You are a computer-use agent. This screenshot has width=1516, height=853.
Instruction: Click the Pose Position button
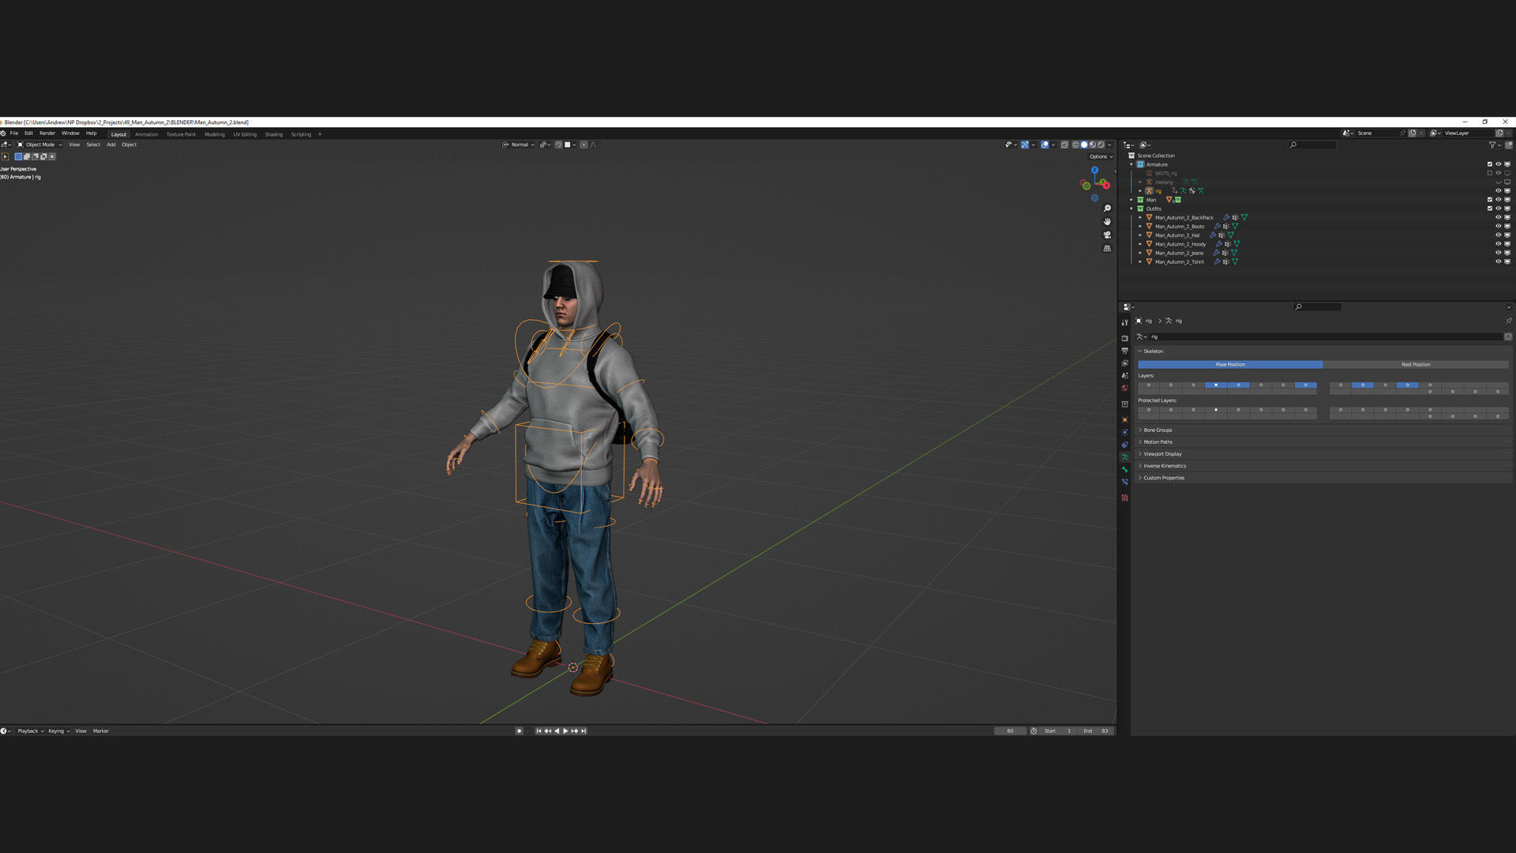coord(1230,364)
